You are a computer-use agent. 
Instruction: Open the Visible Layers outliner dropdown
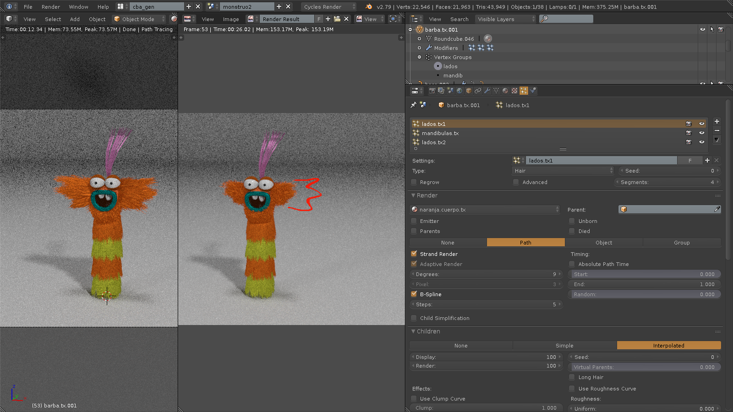pyautogui.click(x=505, y=19)
